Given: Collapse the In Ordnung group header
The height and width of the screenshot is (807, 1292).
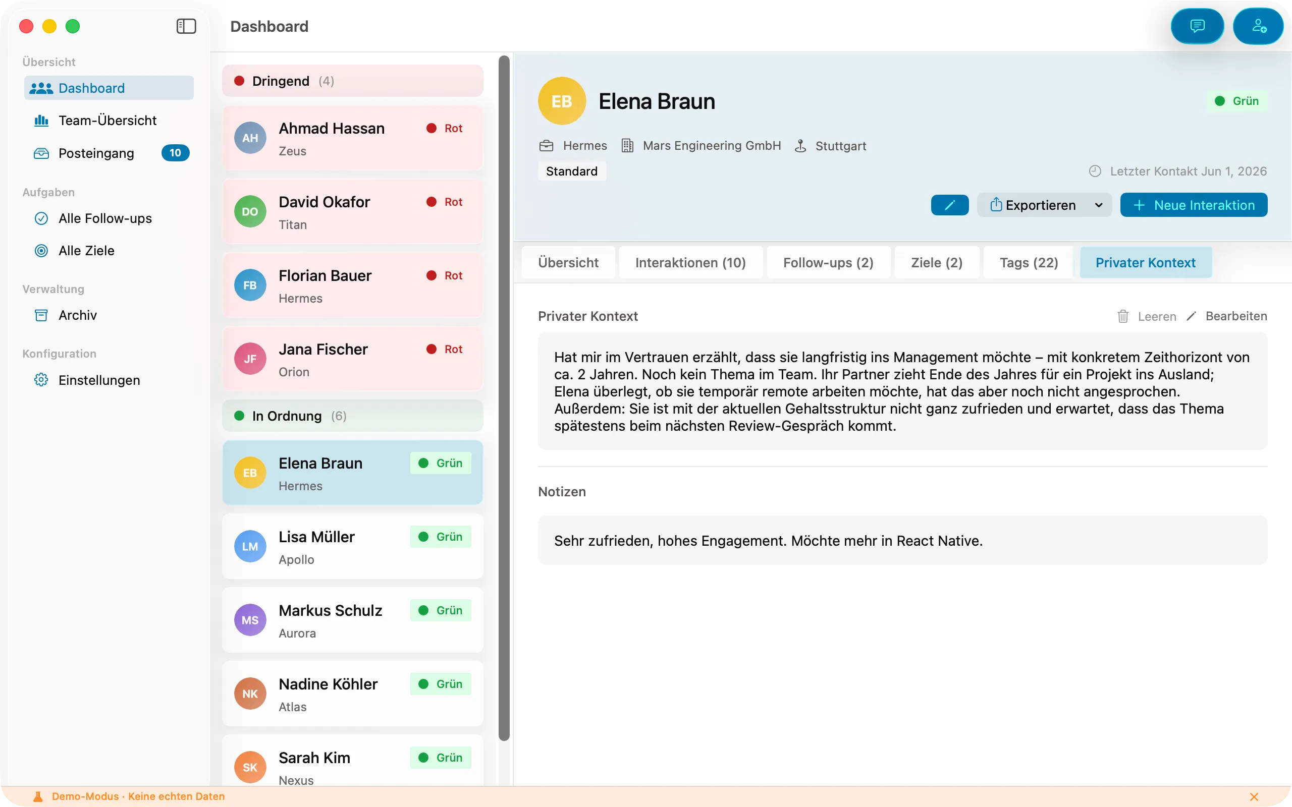Looking at the screenshot, I should pyautogui.click(x=352, y=416).
